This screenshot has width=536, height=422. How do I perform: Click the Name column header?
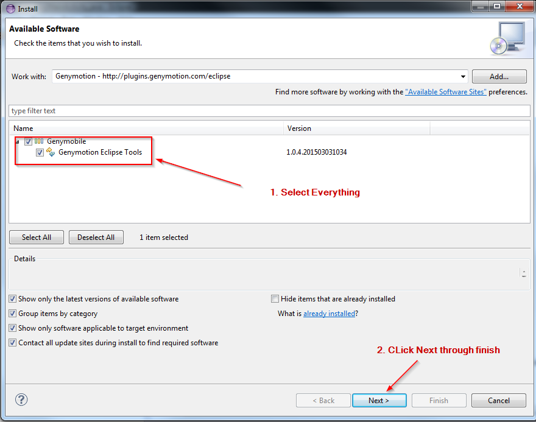pyautogui.click(x=146, y=128)
